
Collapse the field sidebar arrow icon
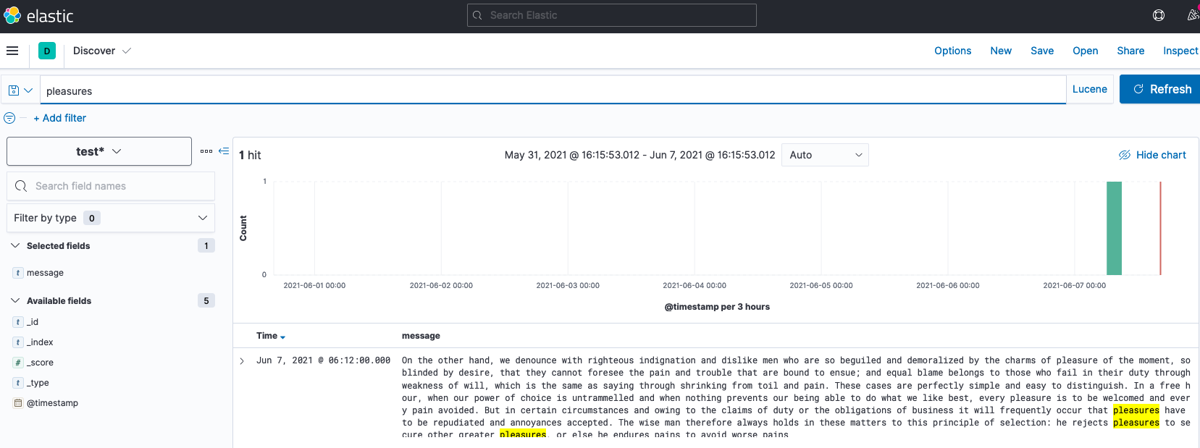tap(224, 151)
